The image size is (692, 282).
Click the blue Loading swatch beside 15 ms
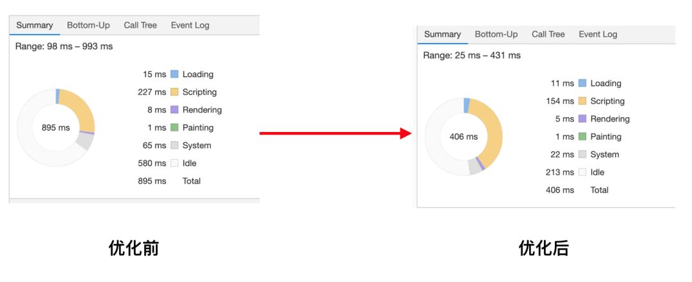(174, 74)
